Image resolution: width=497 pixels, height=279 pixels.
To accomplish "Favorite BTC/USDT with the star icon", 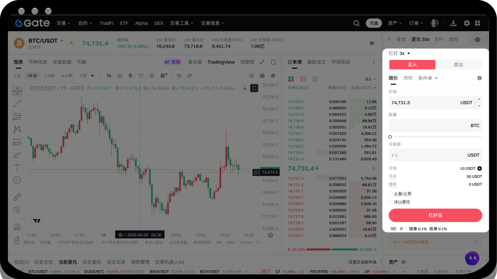I will (72, 43).
